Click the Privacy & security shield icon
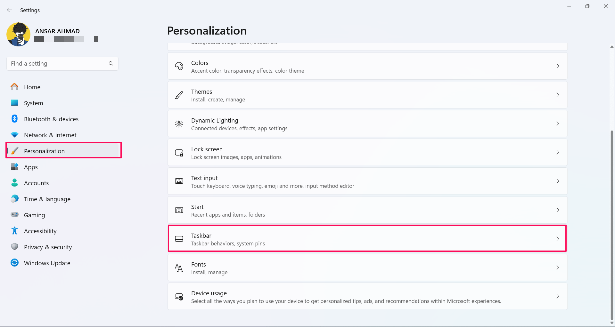This screenshot has height=327, width=615. 14,247
